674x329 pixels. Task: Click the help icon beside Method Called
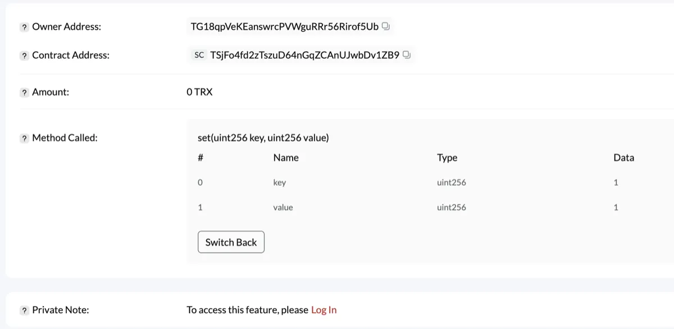[23, 138]
